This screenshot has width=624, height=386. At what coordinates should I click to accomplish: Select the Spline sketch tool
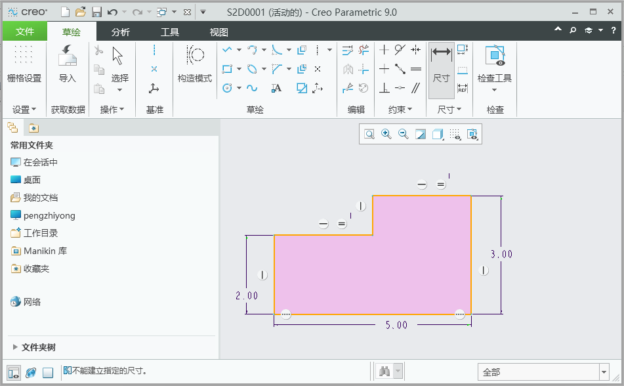[x=252, y=88]
